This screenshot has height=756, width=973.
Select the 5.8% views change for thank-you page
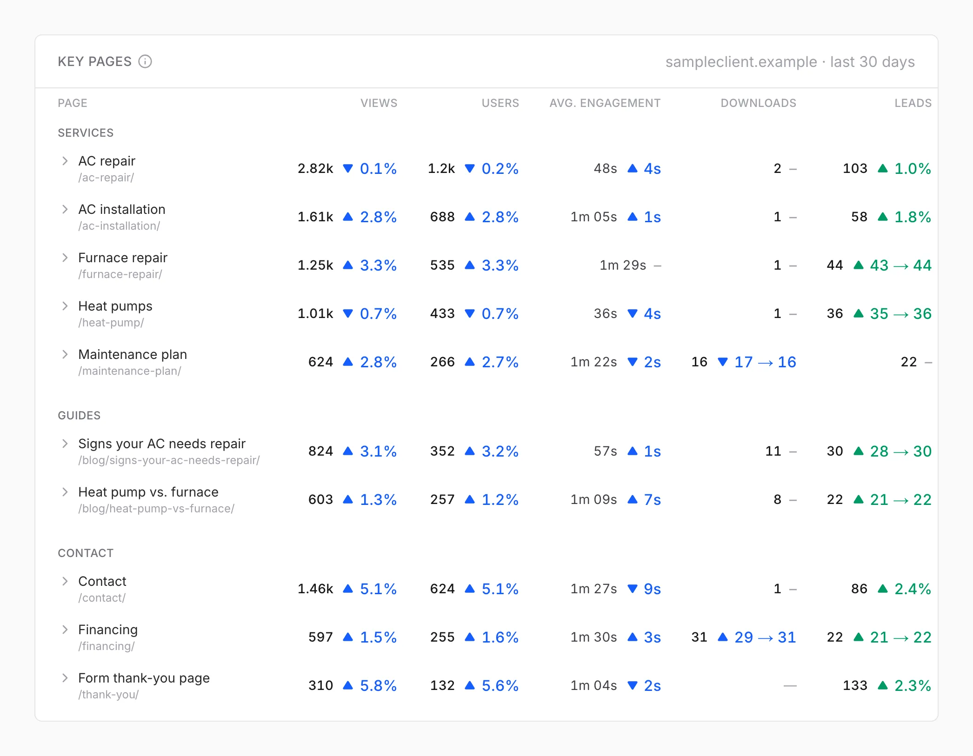tap(378, 685)
